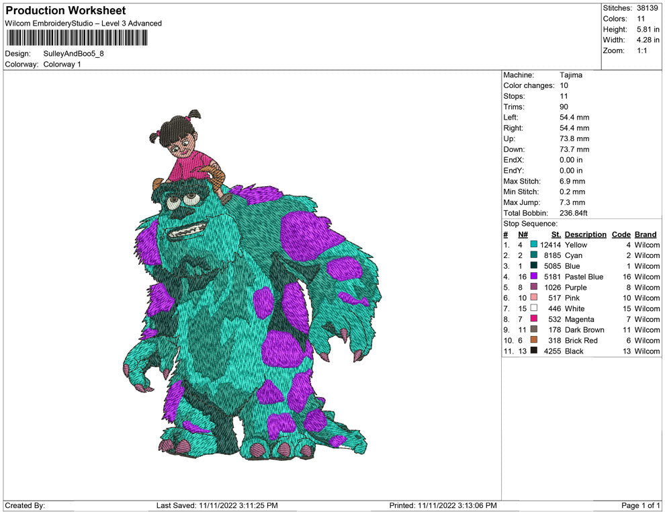Click the Trims value '90'

(x=564, y=107)
